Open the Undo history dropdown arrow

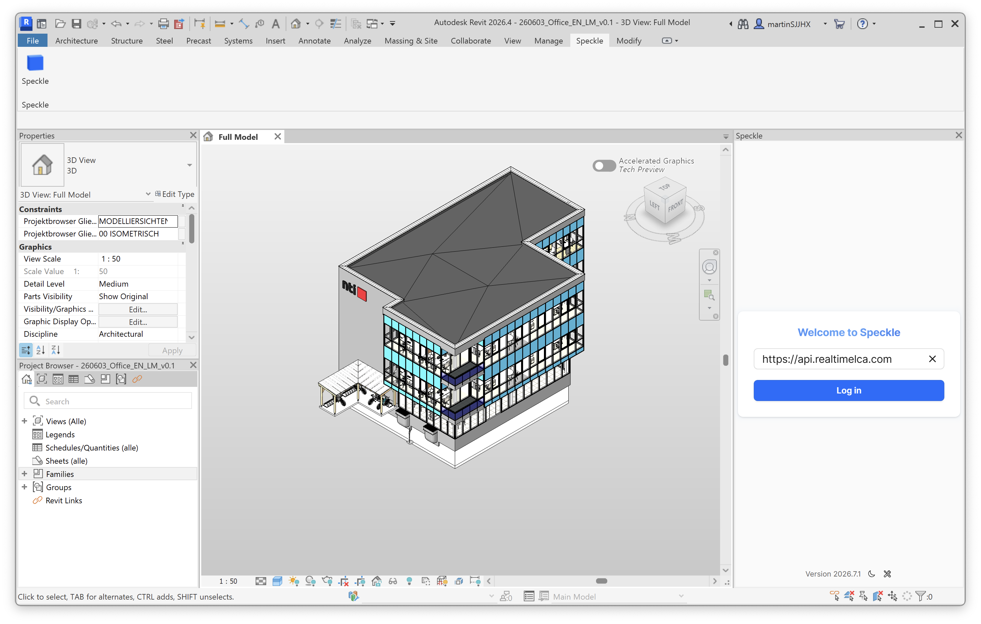(128, 24)
